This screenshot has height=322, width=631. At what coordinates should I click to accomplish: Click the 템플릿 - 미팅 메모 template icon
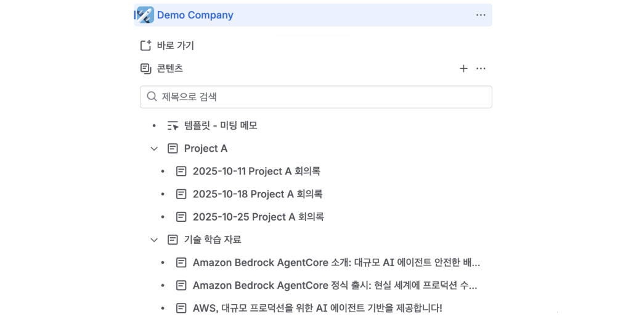pos(173,125)
